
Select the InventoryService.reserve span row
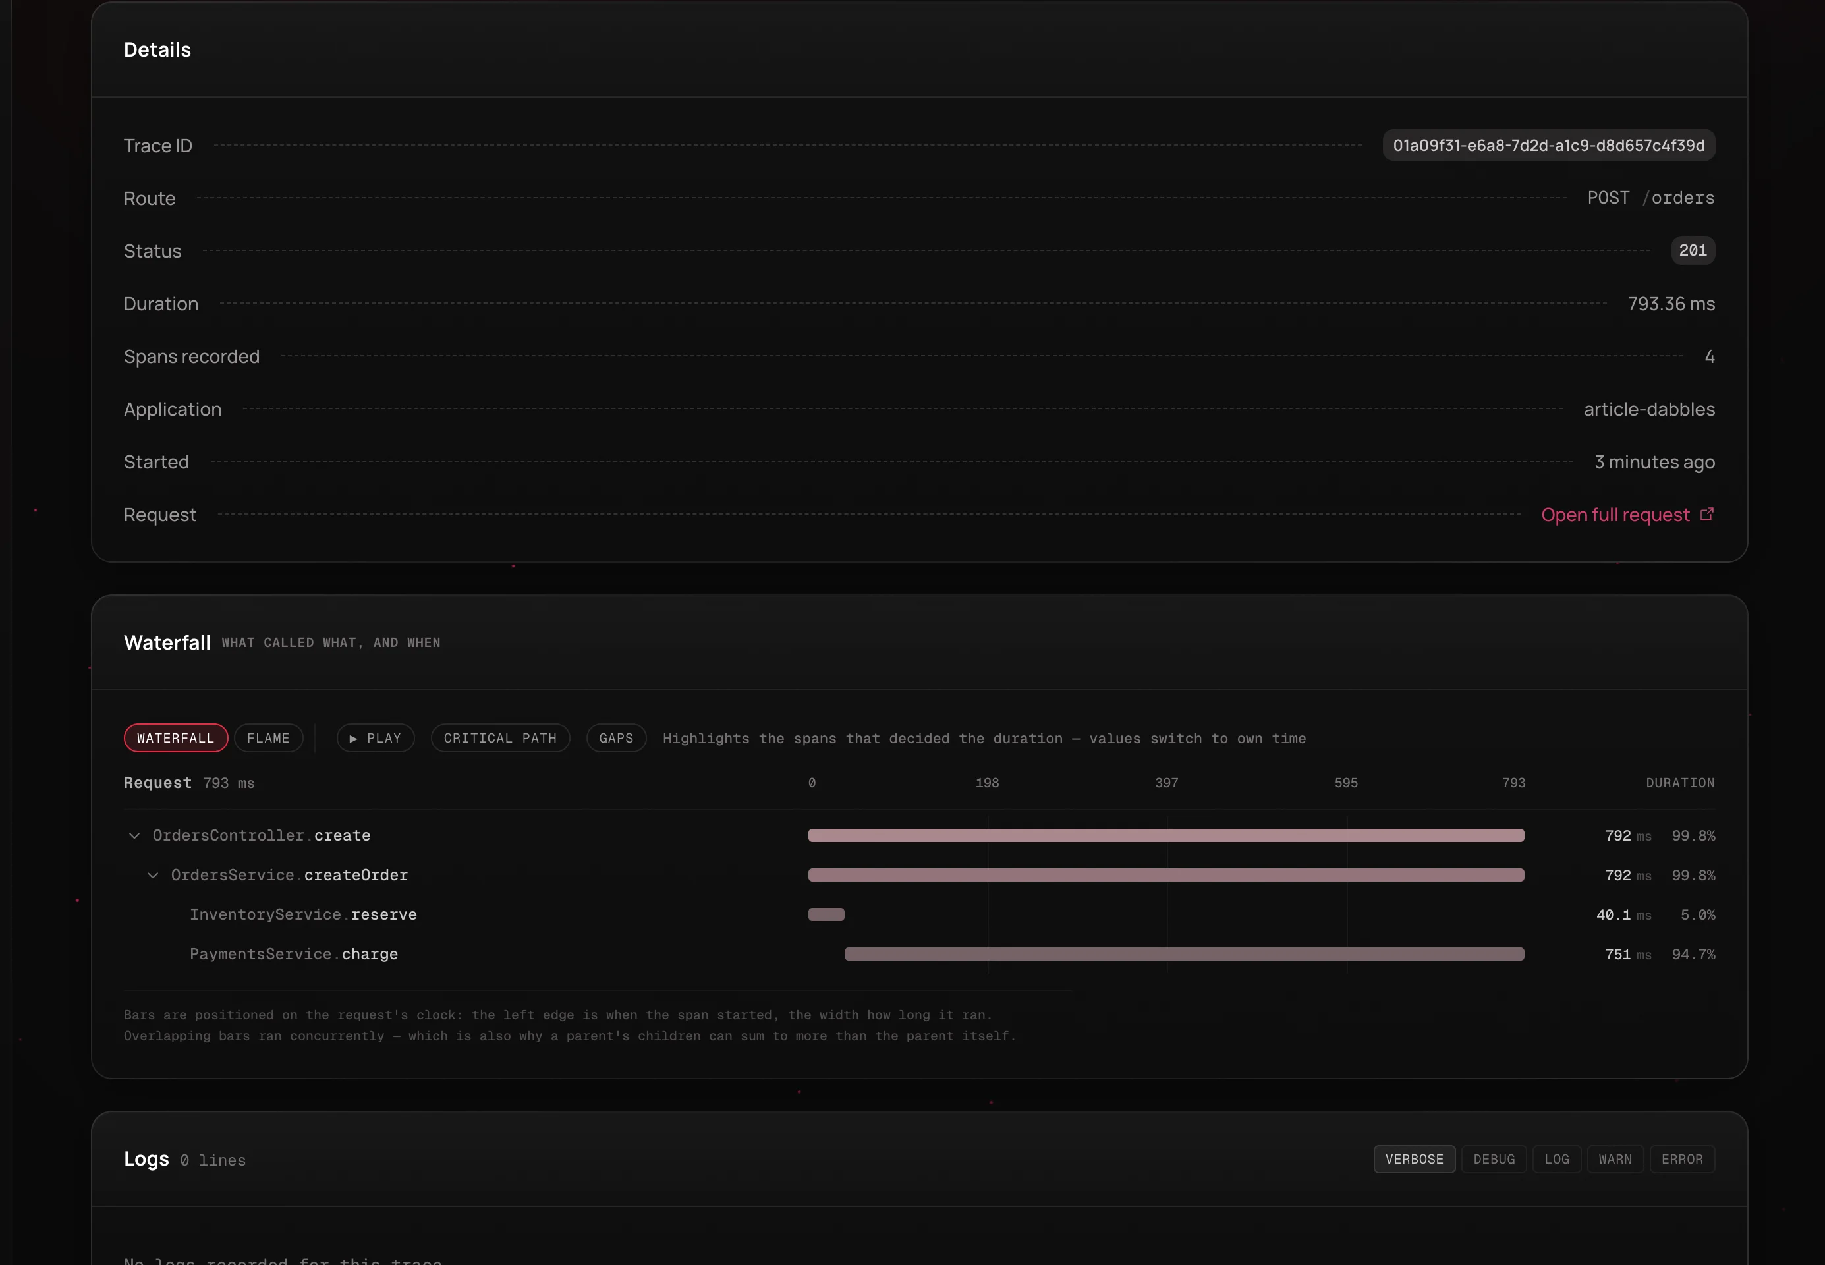click(x=919, y=914)
